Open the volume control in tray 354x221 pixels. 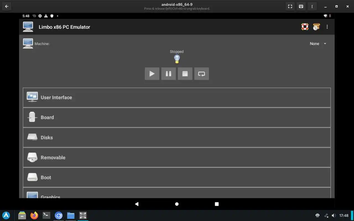coord(334,215)
